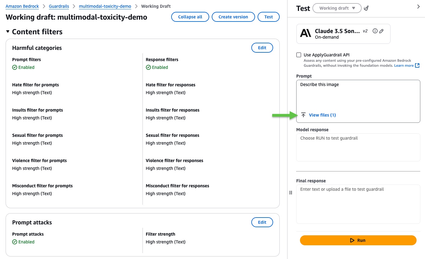This screenshot has height=259, width=425.
Task: Click the broom clear-test icon
Action: pos(366,8)
